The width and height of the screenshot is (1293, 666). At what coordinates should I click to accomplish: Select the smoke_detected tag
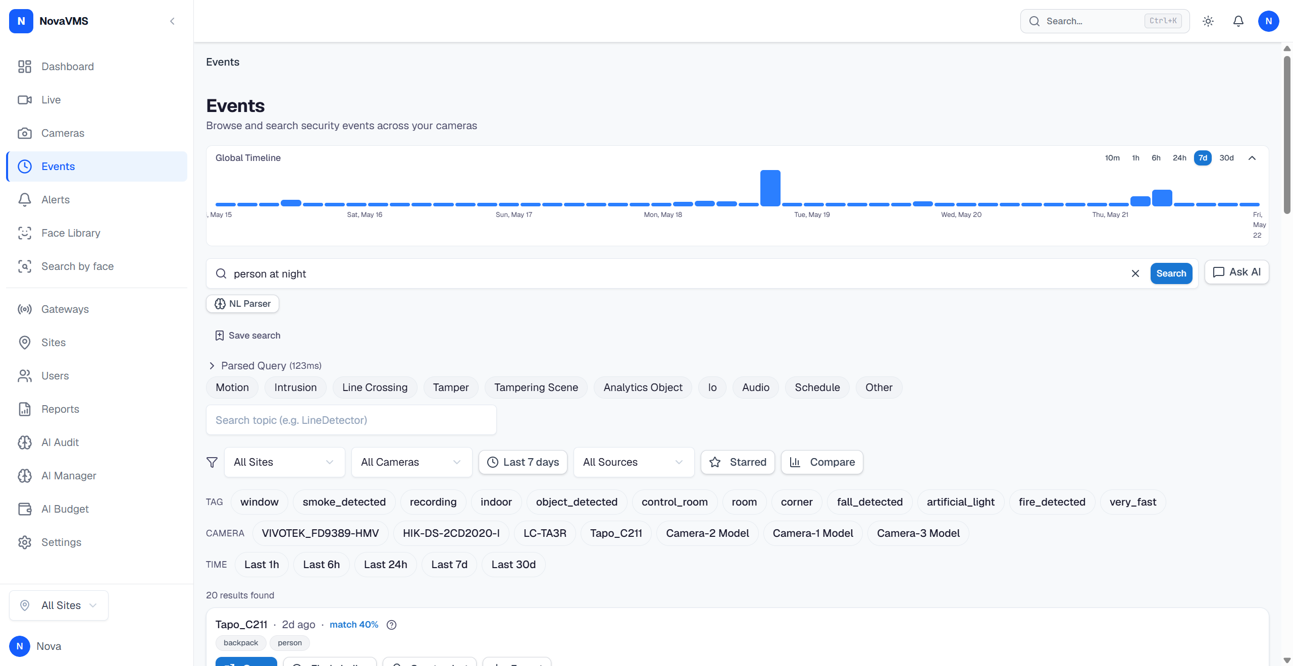pos(344,502)
